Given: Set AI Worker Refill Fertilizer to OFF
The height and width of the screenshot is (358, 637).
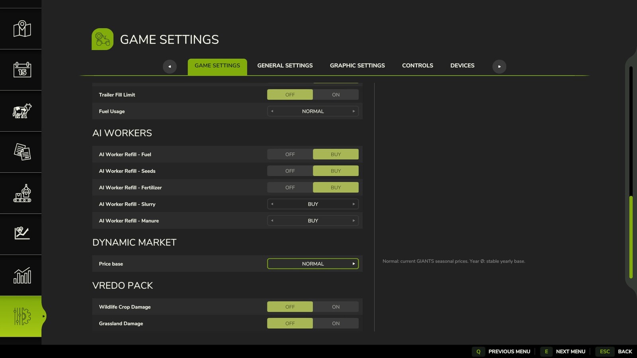Looking at the screenshot, I should (x=290, y=187).
